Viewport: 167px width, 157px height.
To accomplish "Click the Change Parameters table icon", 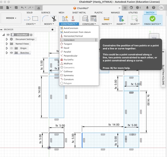I will 93,19.
